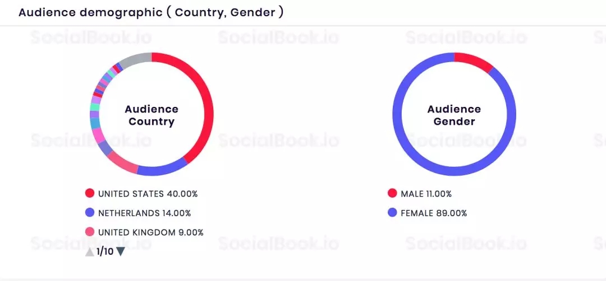
Task: Select the blue Netherlands segment in country chart
Action: click(162, 169)
